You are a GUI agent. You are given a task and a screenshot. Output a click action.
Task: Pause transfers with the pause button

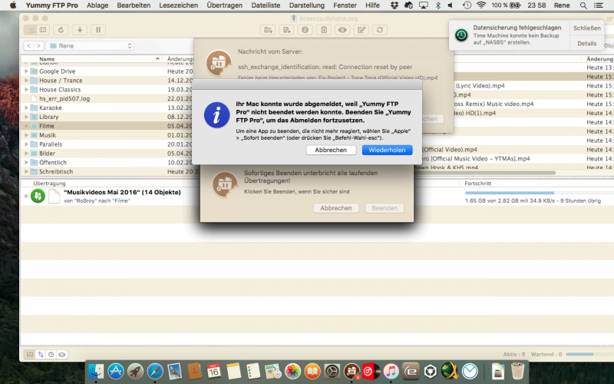click(98, 30)
